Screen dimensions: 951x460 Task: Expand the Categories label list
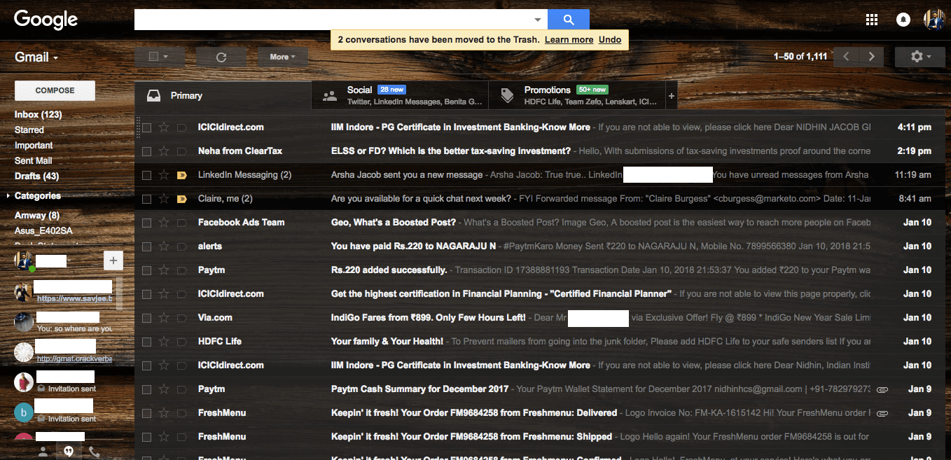click(x=8, y=196)
